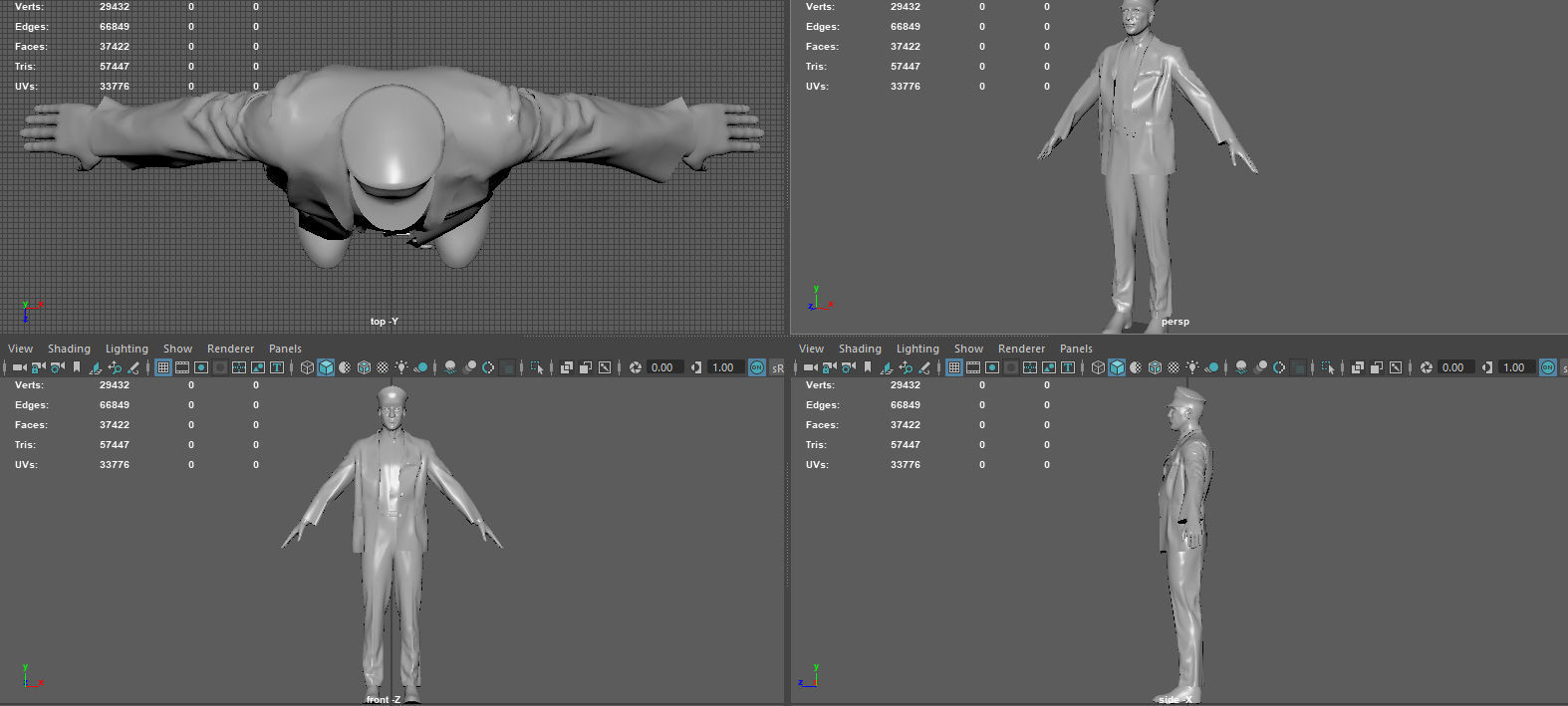Open sRGB view transform dropdown in front panel
The width and height of the screenshot is (1568, 706).
pos(777,368)
